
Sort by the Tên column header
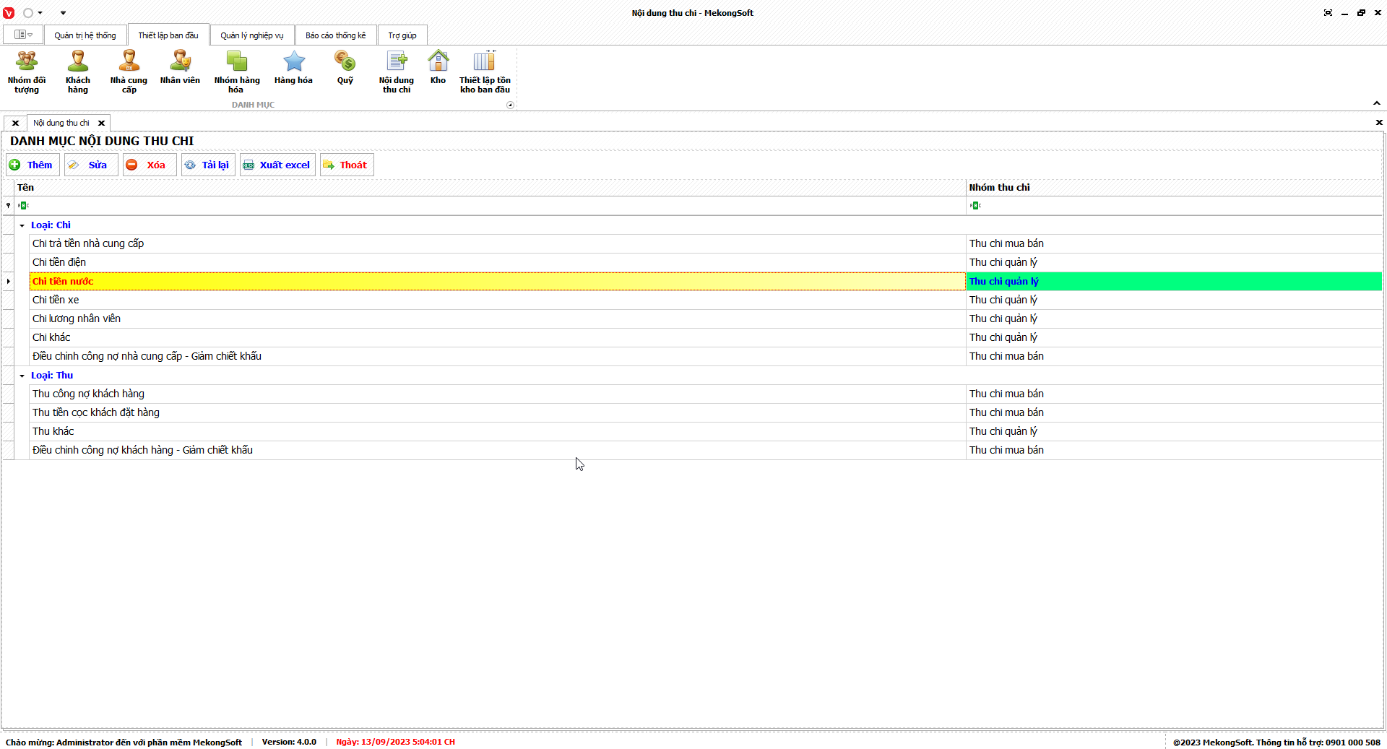point(491,187)
